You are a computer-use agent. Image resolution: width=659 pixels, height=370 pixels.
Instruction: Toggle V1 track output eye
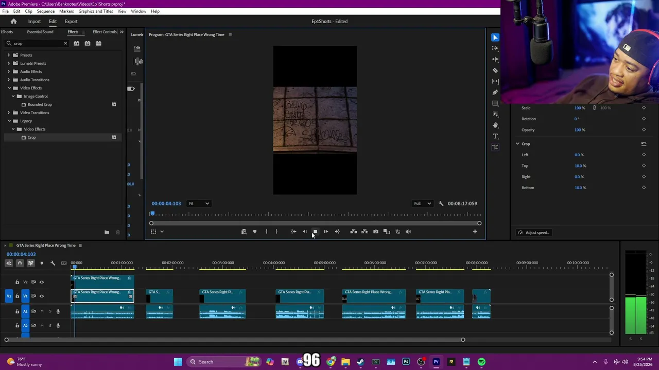tap(42, 296)
